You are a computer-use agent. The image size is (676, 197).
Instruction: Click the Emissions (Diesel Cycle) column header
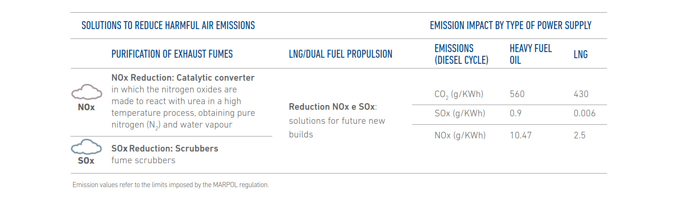pyautogui.click(x=461, y=54)
